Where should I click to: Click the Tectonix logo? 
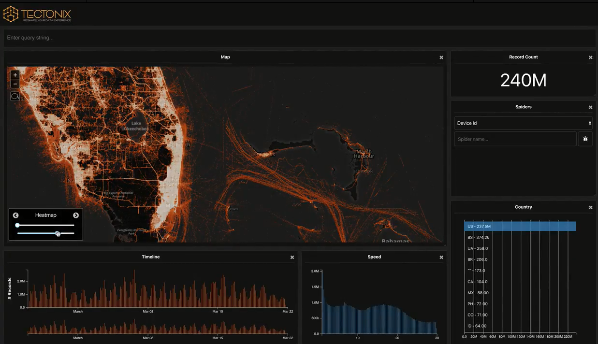point(37,14)
